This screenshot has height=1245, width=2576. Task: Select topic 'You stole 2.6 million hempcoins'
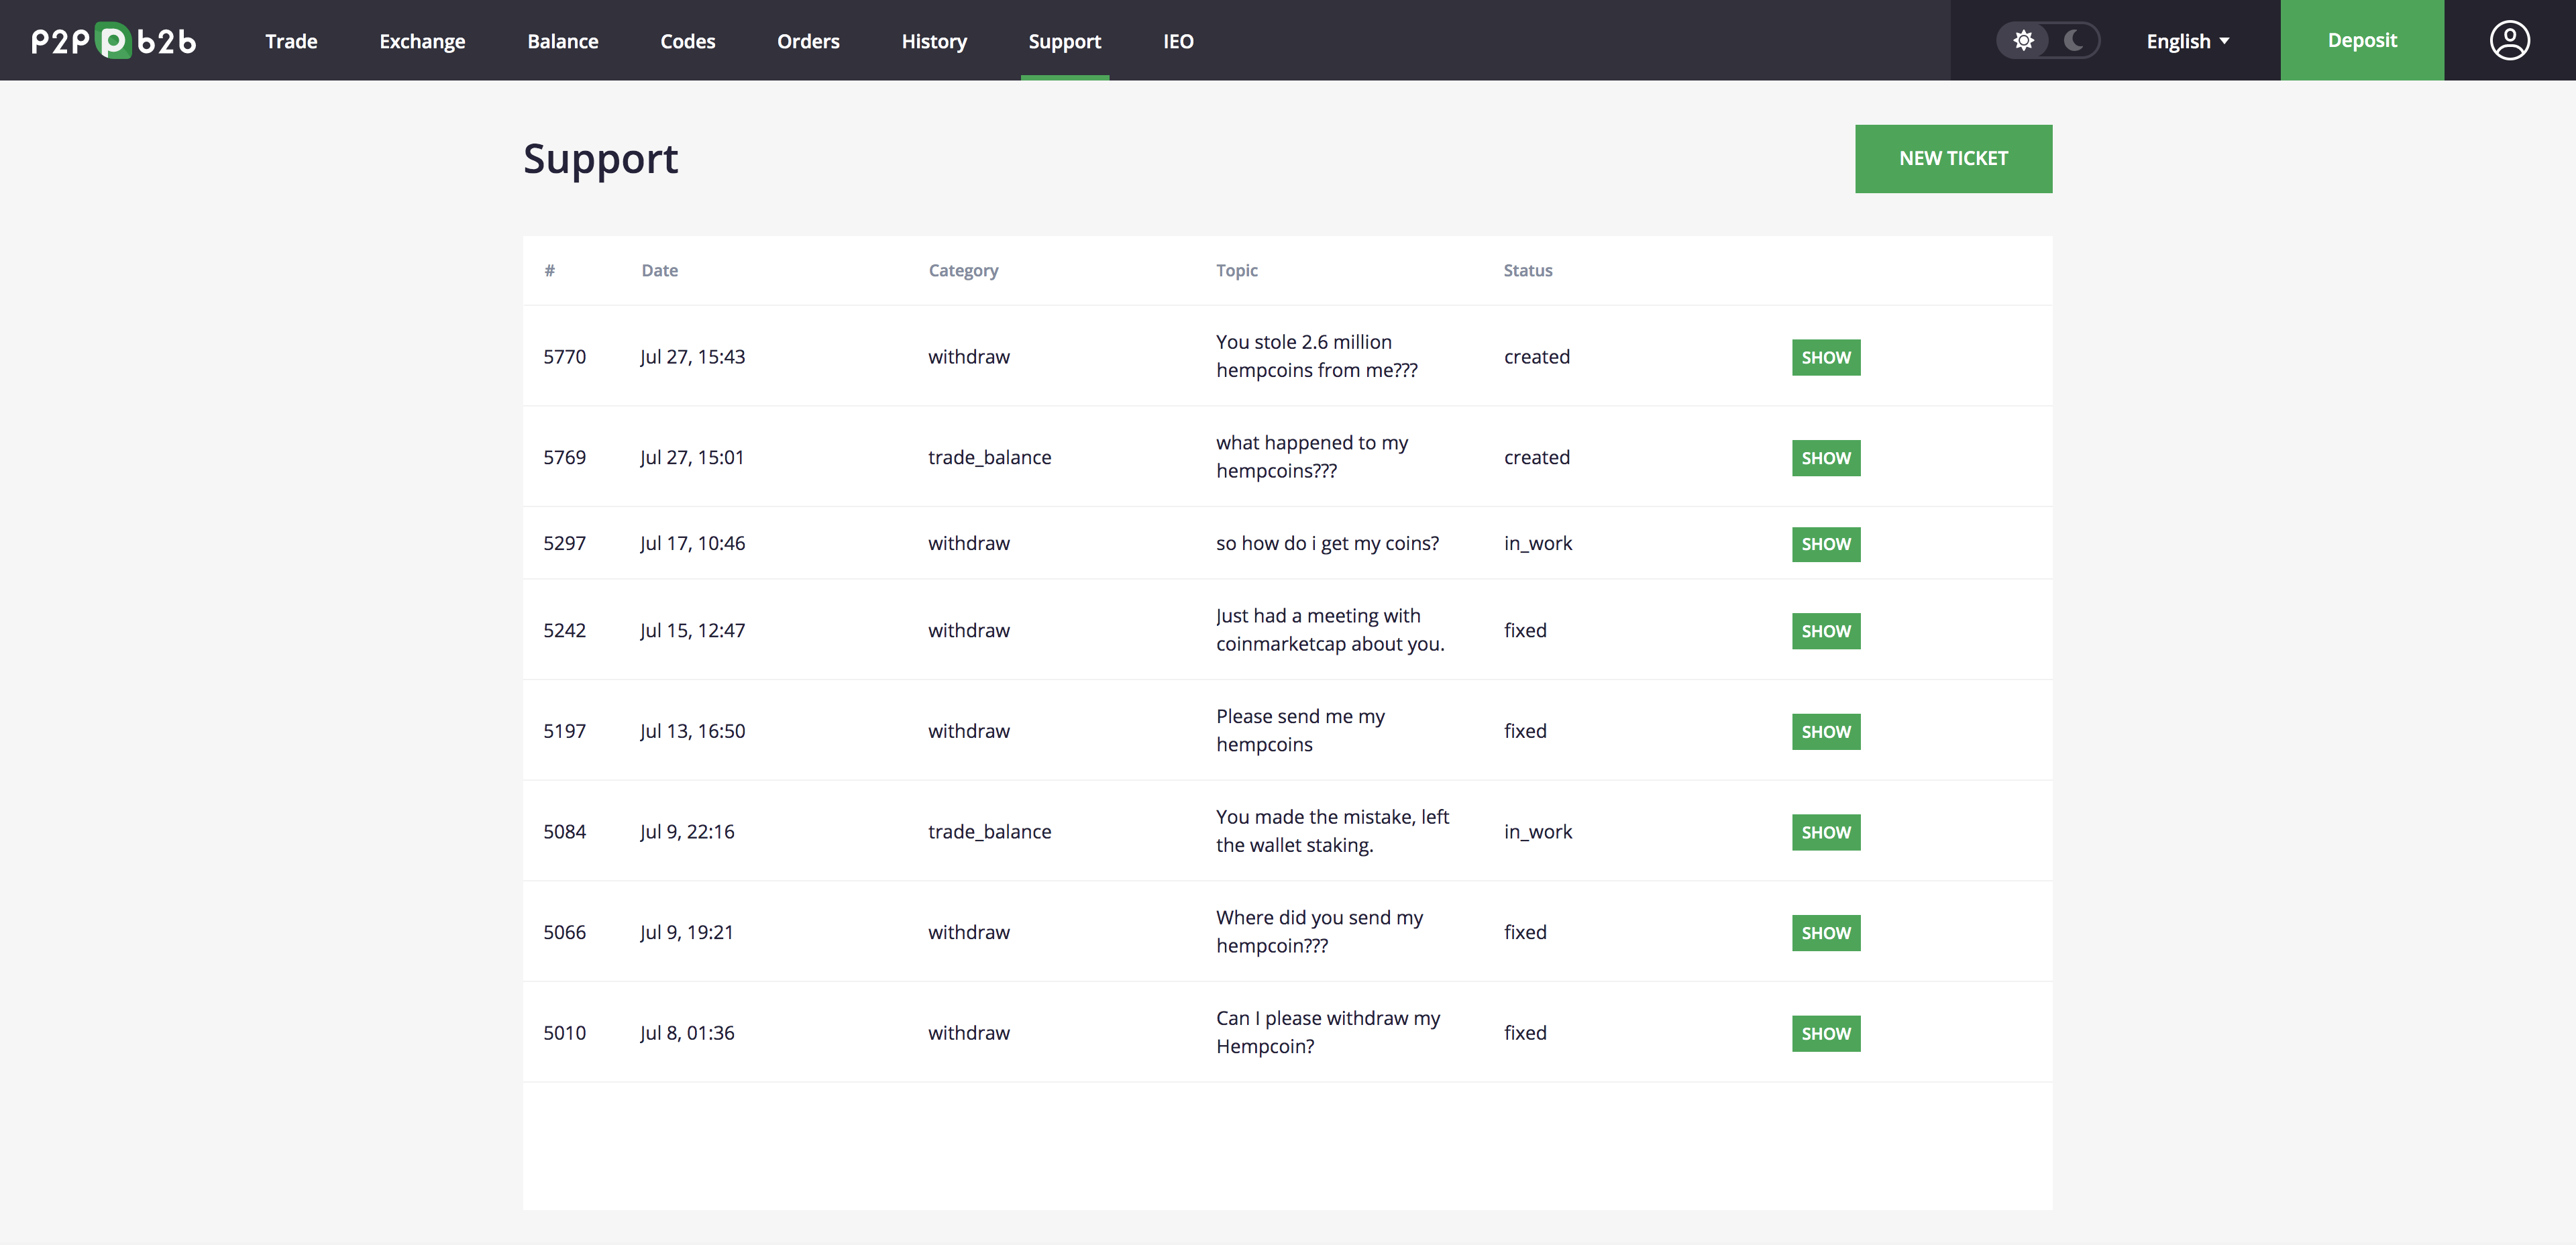tap(1316, 356)
